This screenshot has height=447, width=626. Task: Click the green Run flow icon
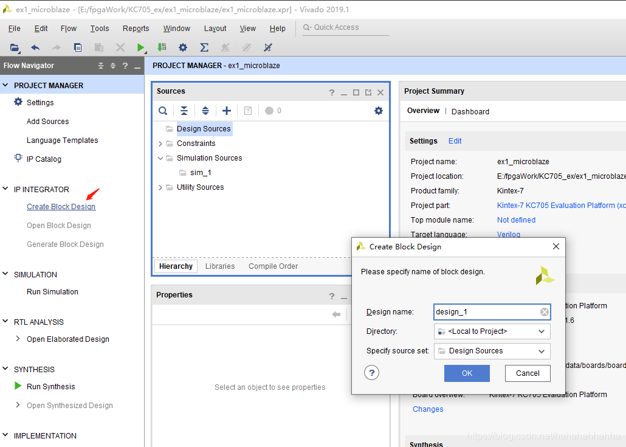point(140,48)
